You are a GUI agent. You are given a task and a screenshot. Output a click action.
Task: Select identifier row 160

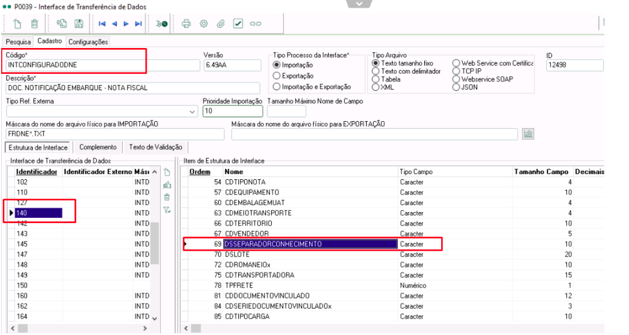79,296
